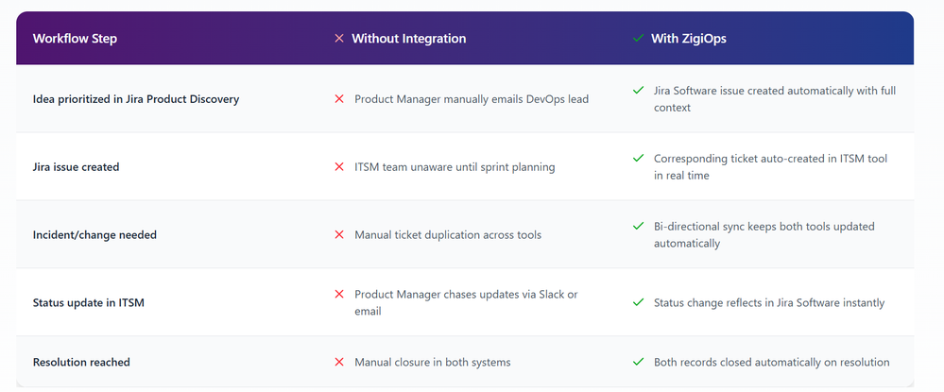Viewport: 944px width, 392px height.
Task: Click red X beside Product Manager chases updates
Action: [339, 294]
